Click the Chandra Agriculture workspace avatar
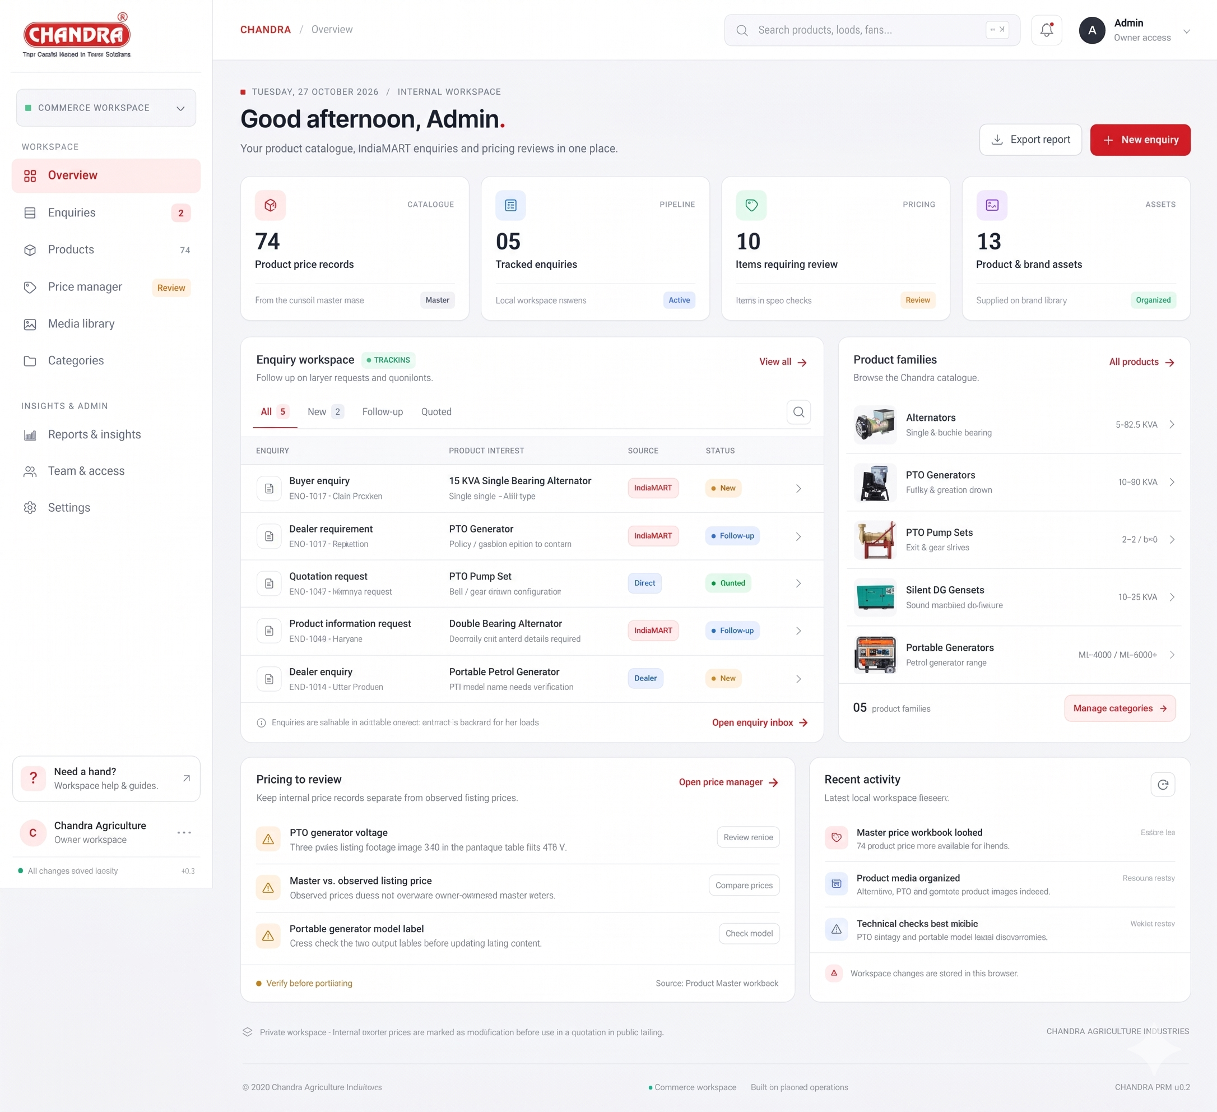Viewport: 1217px width, 1112px height. [33, 832]
